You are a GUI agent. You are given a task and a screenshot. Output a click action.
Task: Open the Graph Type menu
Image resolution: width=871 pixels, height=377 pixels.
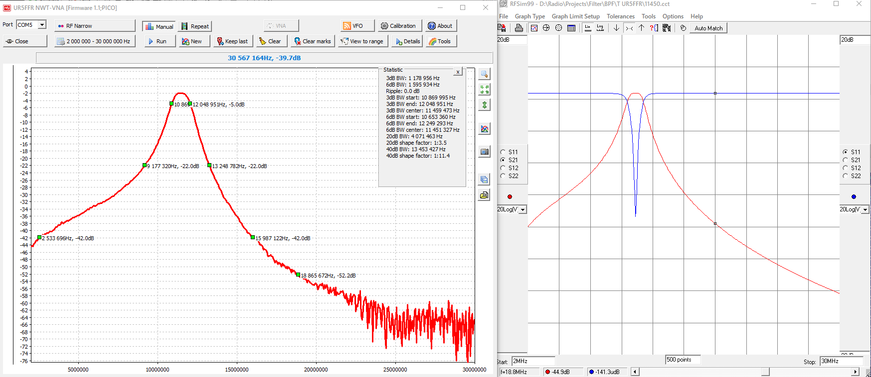[529, 16]
